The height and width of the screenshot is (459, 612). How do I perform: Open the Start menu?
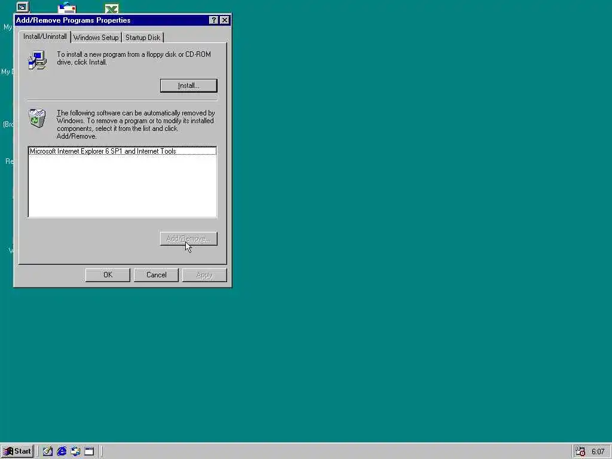pyautogui.click(x=17, y=451)
